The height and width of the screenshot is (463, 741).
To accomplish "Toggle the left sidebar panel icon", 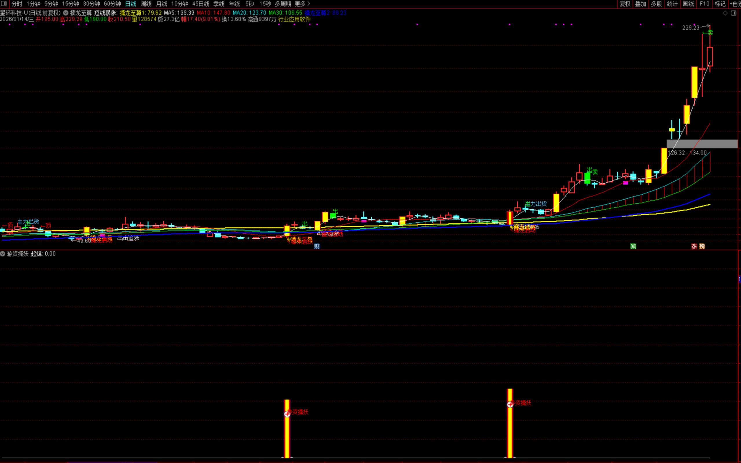I will pos(4,4).
